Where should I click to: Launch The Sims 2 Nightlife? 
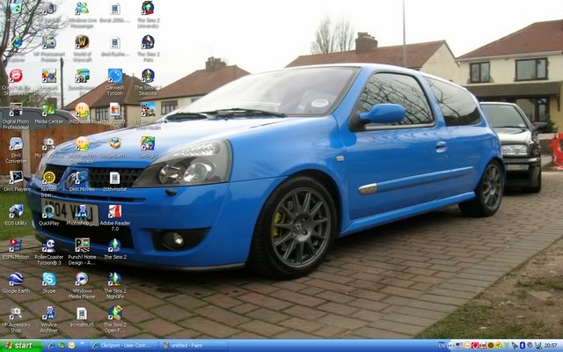point(114,279)
